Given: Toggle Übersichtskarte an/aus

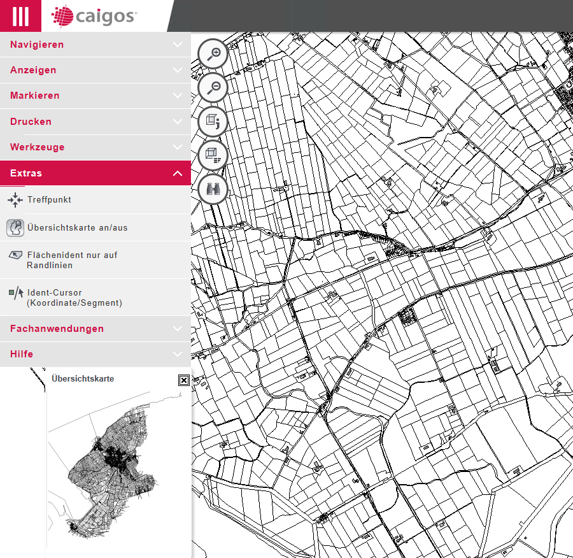Looking at the screenshot, I should pos(77,227).
